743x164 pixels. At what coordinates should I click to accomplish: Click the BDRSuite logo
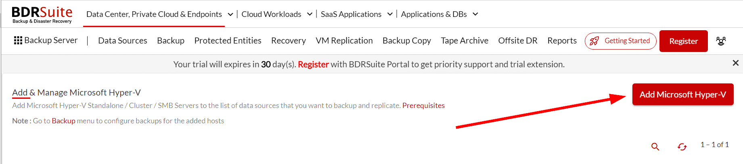pos(42,15)
